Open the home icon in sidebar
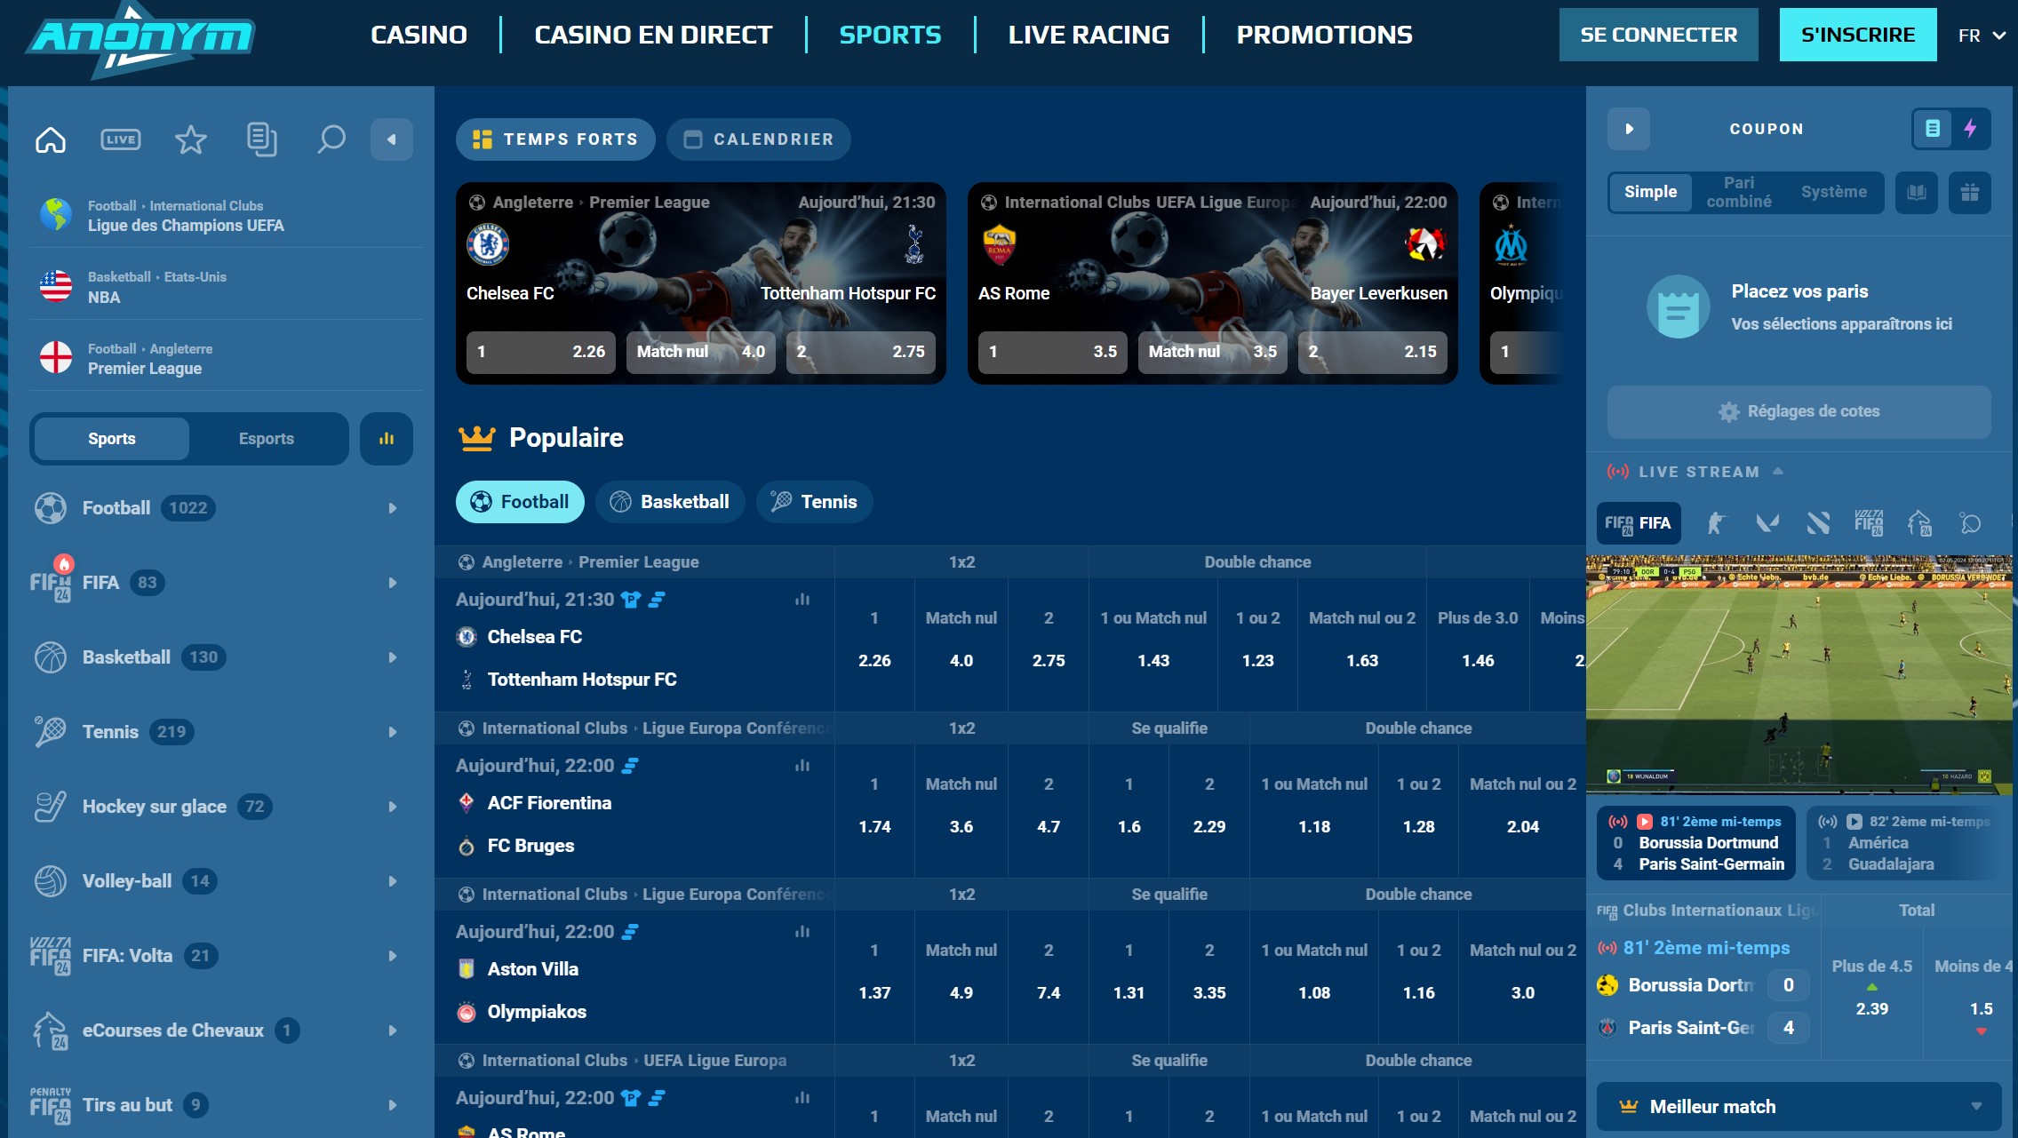The height and width of the screenshot is (1138, 2018). pyautogui.click(x=51, y=139)
